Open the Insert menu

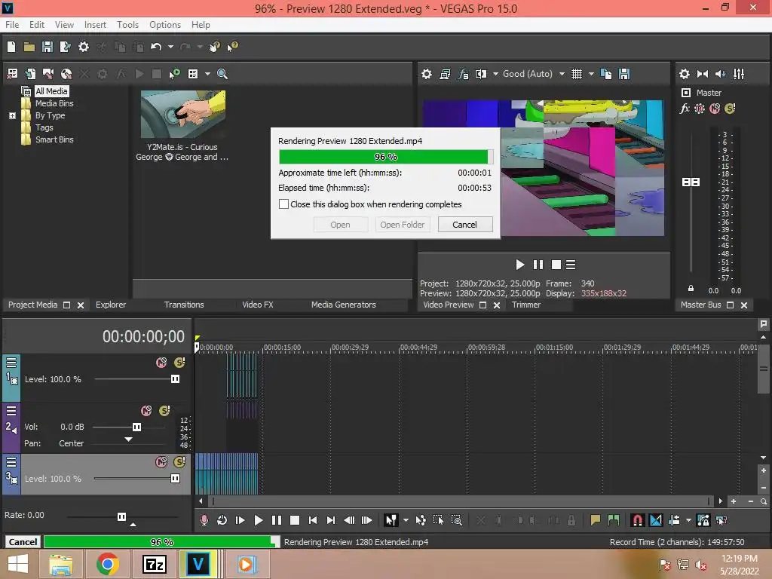coord(95,25)
